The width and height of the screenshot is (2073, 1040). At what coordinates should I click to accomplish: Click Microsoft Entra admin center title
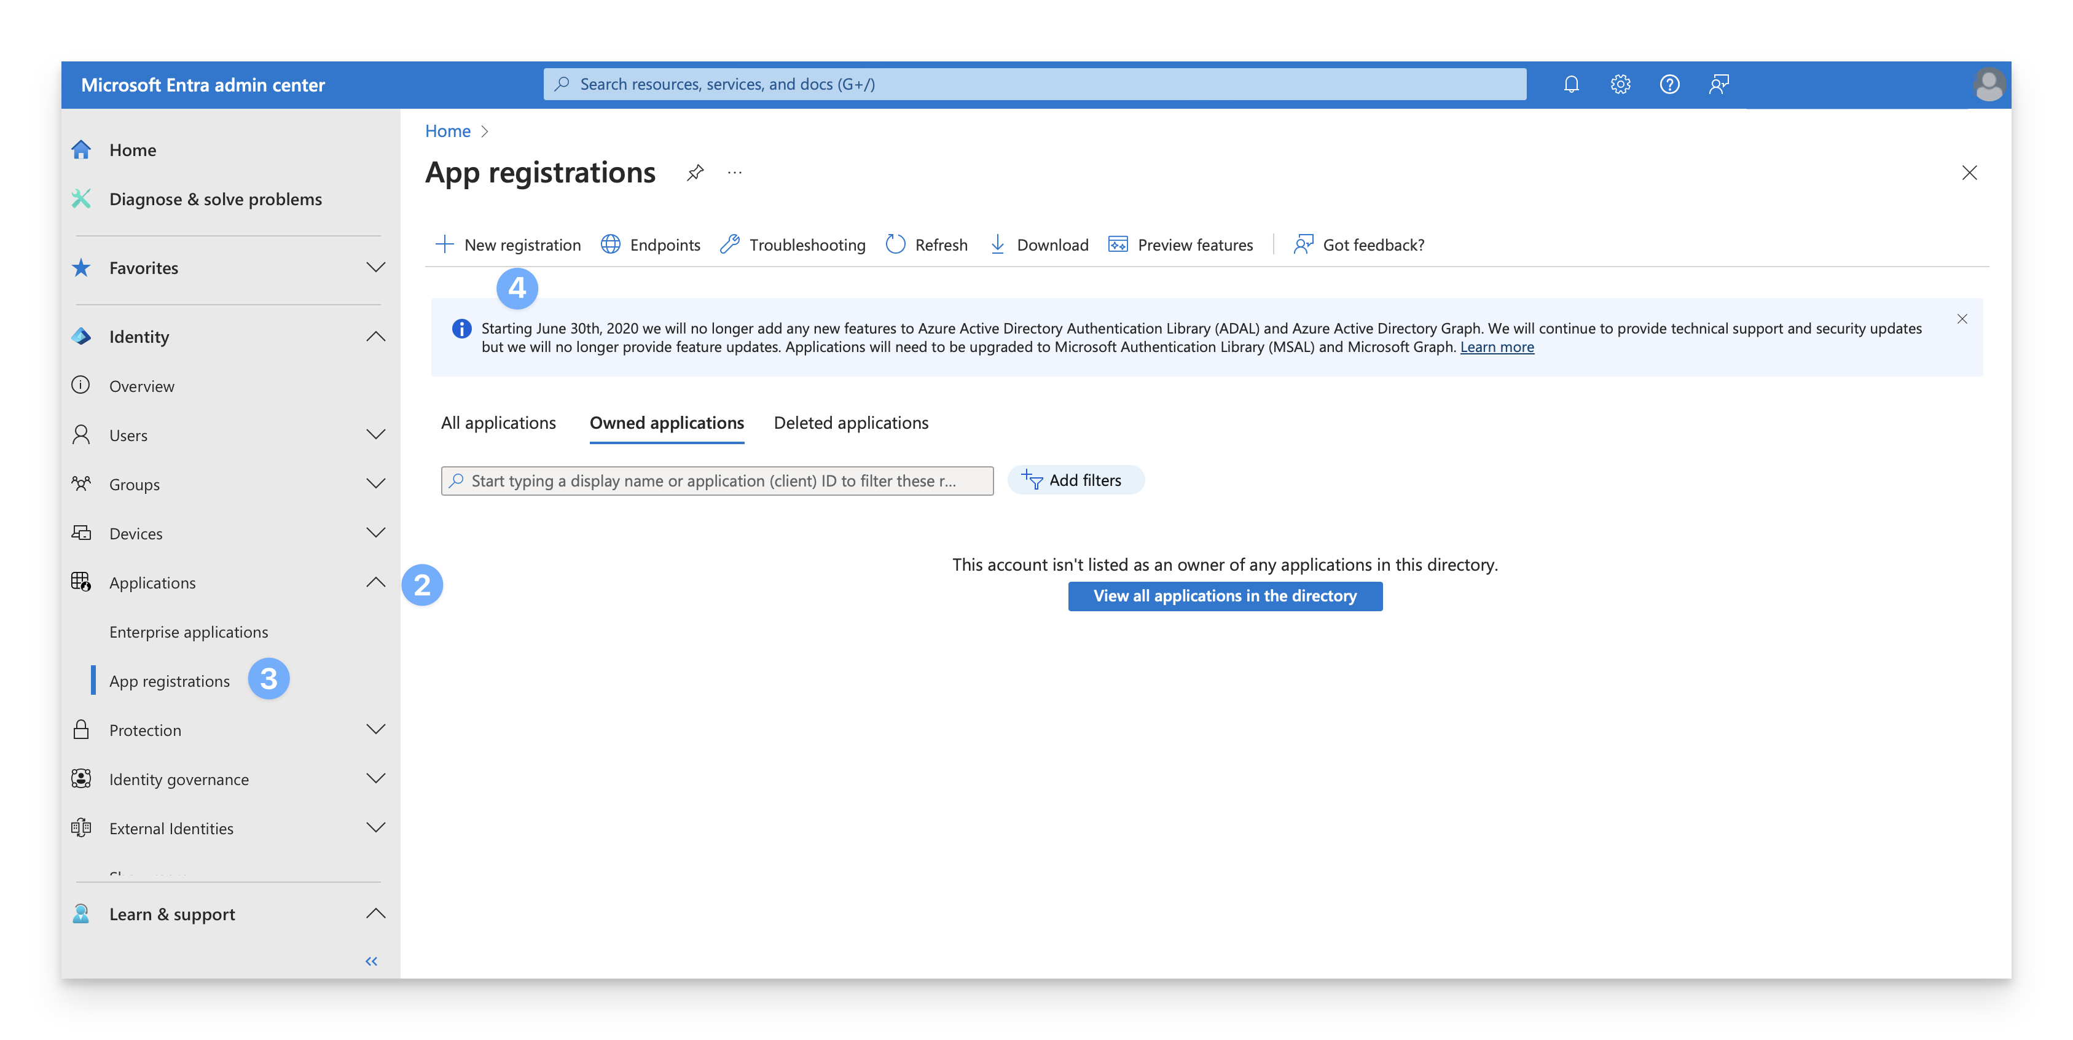(203, 84)
